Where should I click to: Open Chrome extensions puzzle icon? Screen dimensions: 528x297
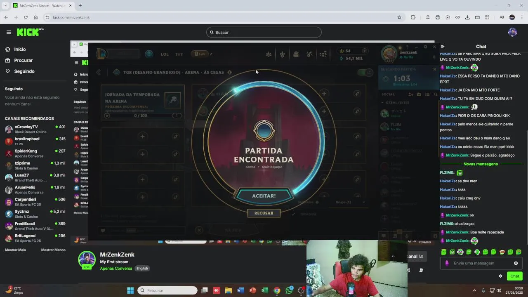pyautogui.click(x=413, y=17)
